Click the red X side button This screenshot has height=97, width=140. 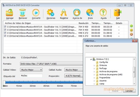coord(131,34)
